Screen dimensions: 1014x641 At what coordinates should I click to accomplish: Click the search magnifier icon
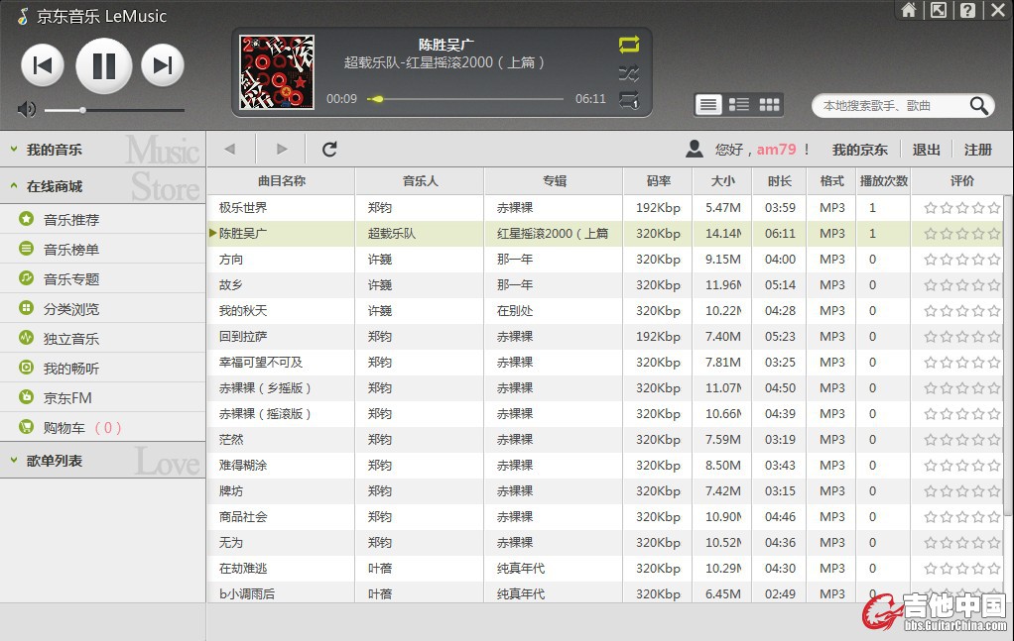[979, 105]
